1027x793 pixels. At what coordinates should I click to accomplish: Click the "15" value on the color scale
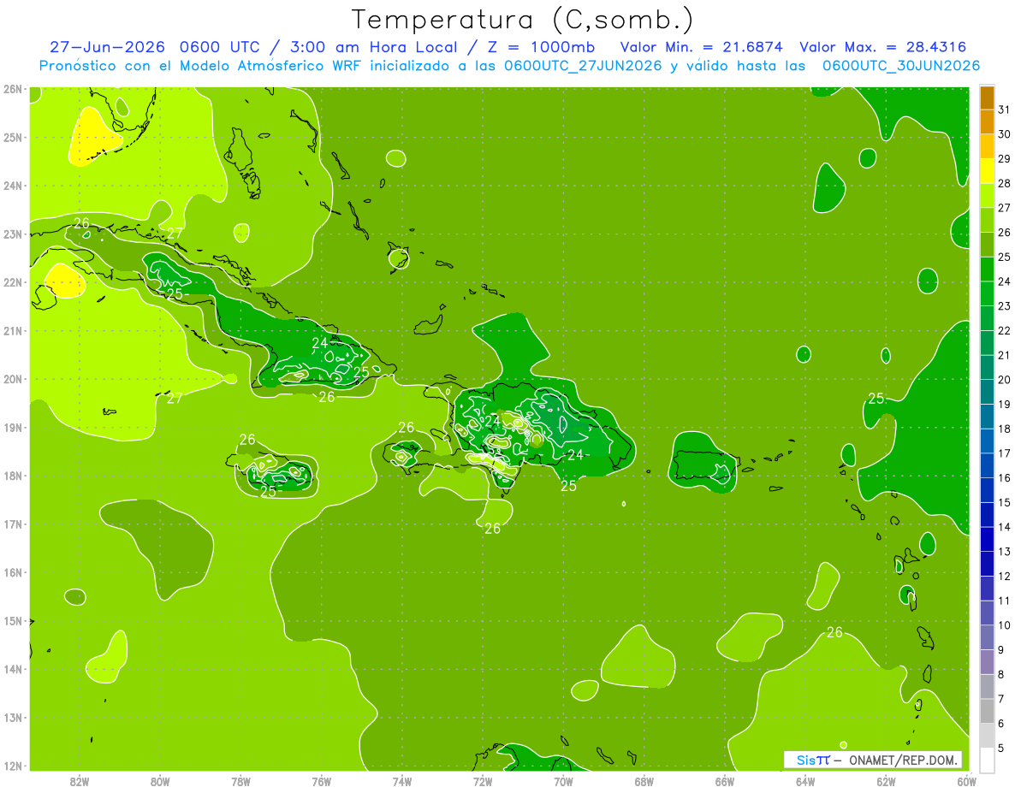(1004, 502)
